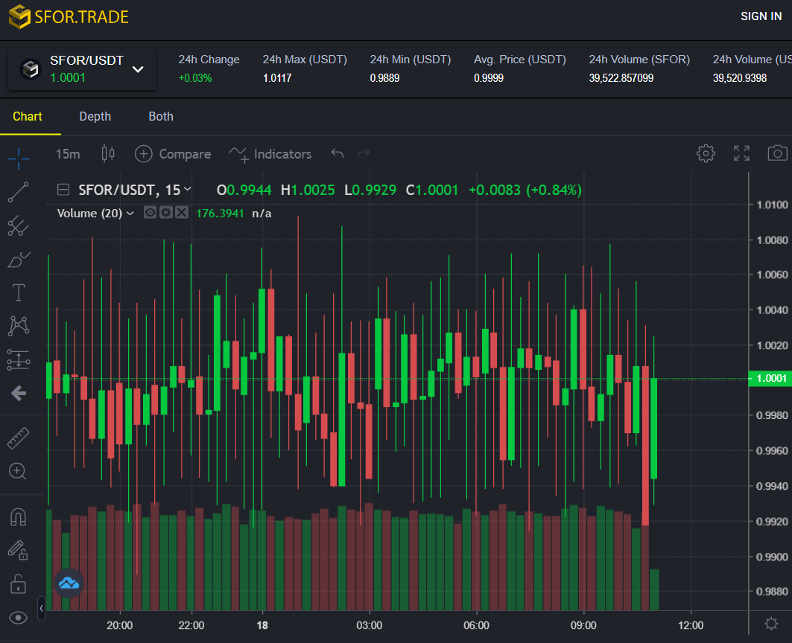This screenshot has width=792, height=643.
Task: Open the XABCD pattern tool
Action: click(x=19, y=325)
